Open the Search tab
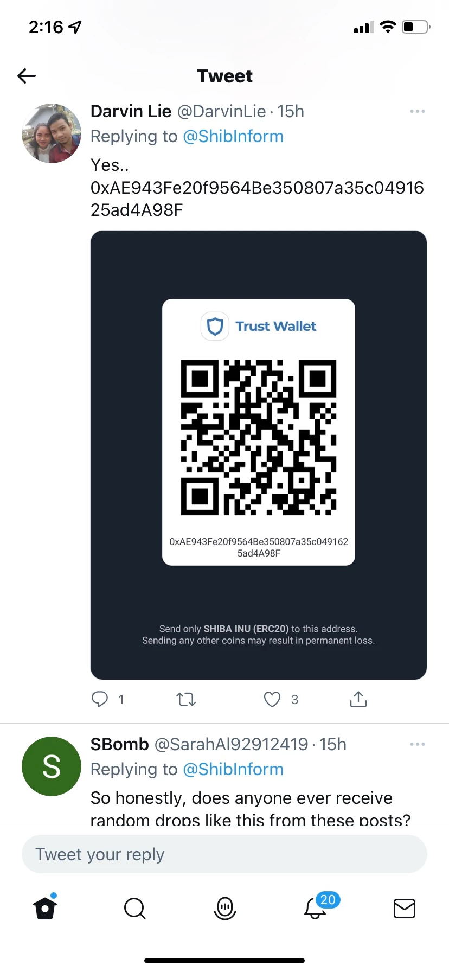 (x=134, y=908)
